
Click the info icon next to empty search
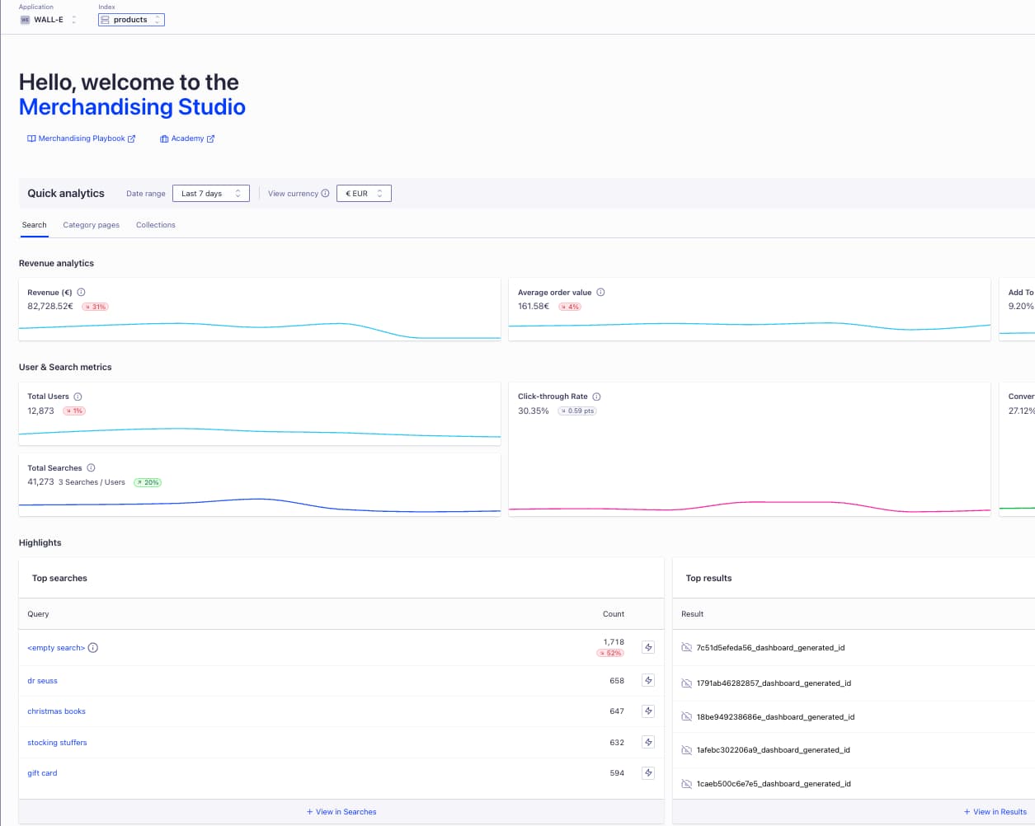(x=93, y=648)
